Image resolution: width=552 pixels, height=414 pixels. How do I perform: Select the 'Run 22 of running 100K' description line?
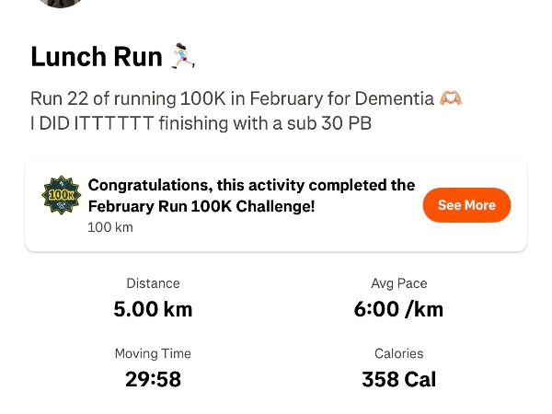click(232, 98)
